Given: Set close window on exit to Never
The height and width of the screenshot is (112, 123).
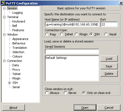Looking at the screenshot, I should (x=65, y=93).
